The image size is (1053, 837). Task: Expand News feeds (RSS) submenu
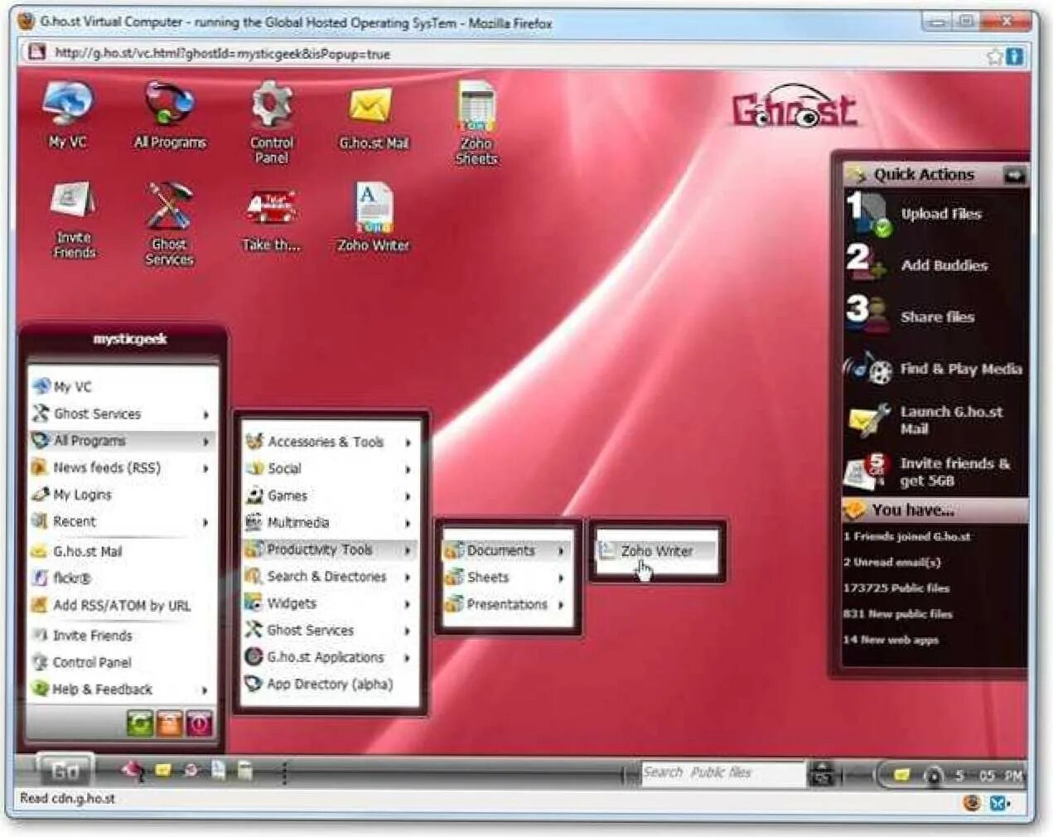tap(123, 467)
